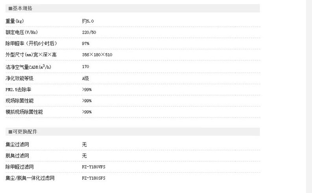Screen dimensions: 312x193
Task: Click the 除甲醛率（开机6小时后） label
Action: point(31,43)
